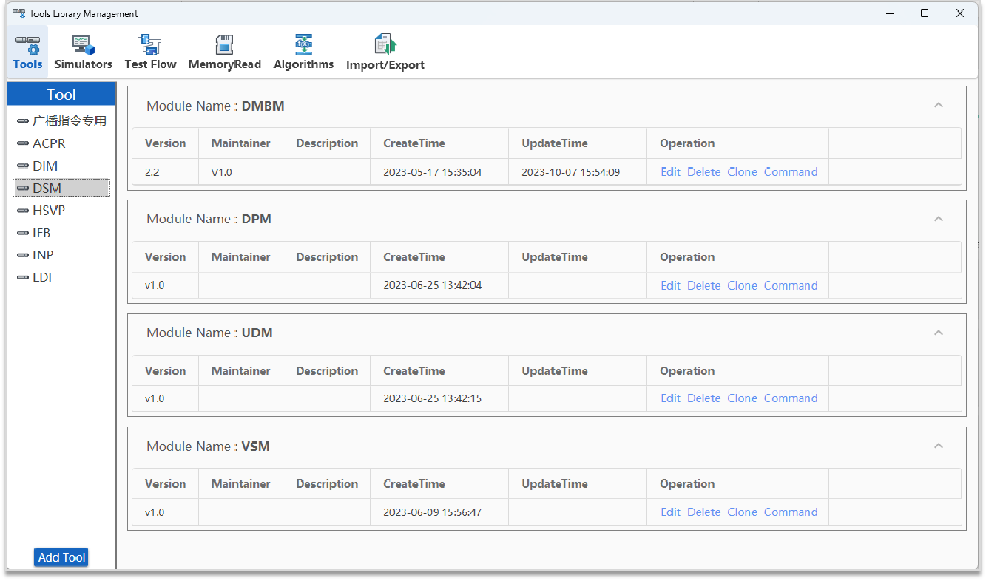Maximize the Tools Library Management window

[x=925, y=13]
